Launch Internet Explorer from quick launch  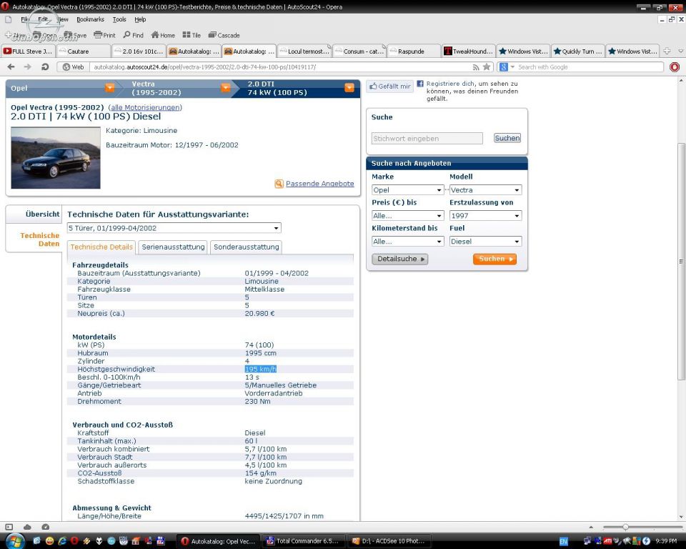pyautogui.click(x=62, y=541)
